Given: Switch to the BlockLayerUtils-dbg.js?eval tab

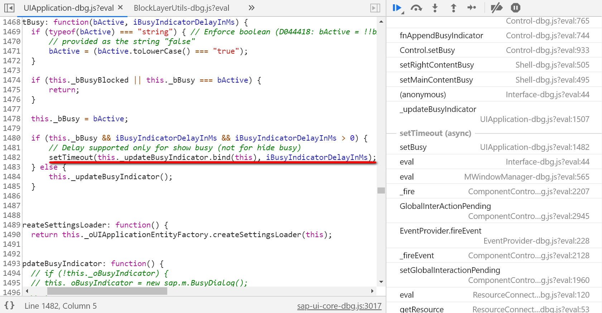Looking at the screenshot, I should (x=182, y=8).
